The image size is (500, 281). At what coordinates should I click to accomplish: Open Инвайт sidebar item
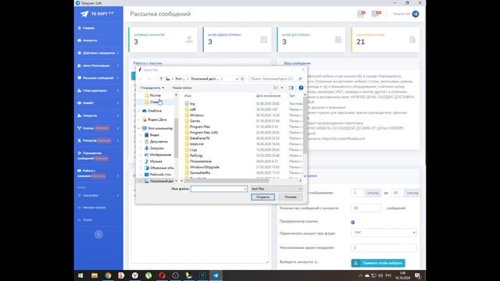click(x=88, y=103)
